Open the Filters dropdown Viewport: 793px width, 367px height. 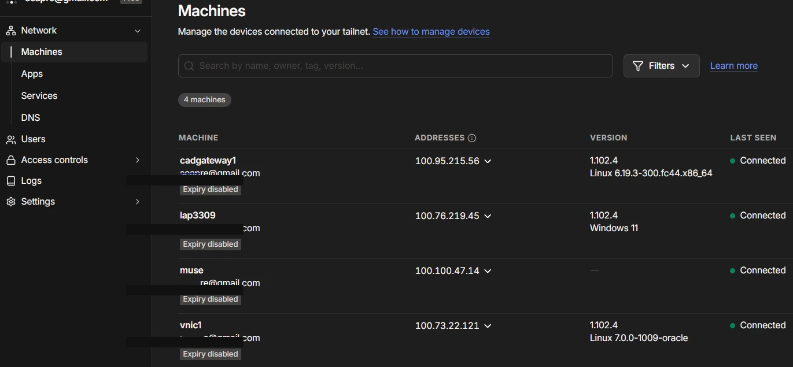click(x=661, y=66)
